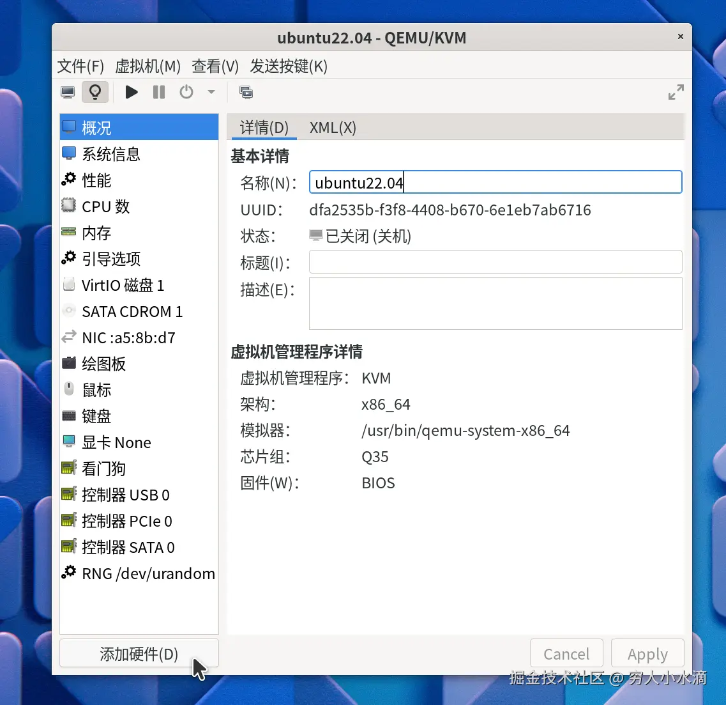Select 鼠标 mouse entry
The height and width of the screenshot is (705, 726).
click(139, 390)
